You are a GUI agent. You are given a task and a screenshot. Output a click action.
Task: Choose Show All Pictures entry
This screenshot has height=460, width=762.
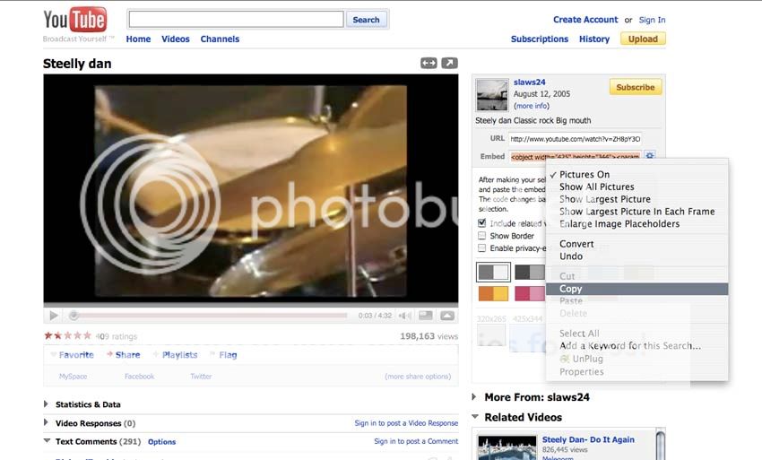coord(637,187)
